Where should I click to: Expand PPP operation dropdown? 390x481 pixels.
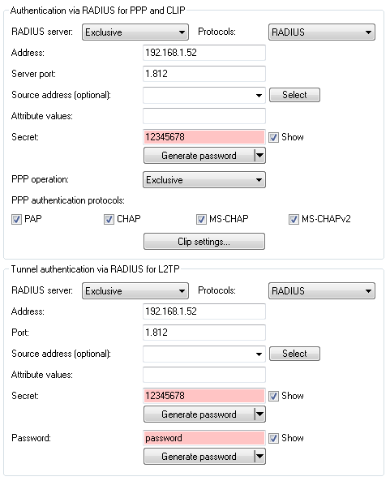click(204, 180)
